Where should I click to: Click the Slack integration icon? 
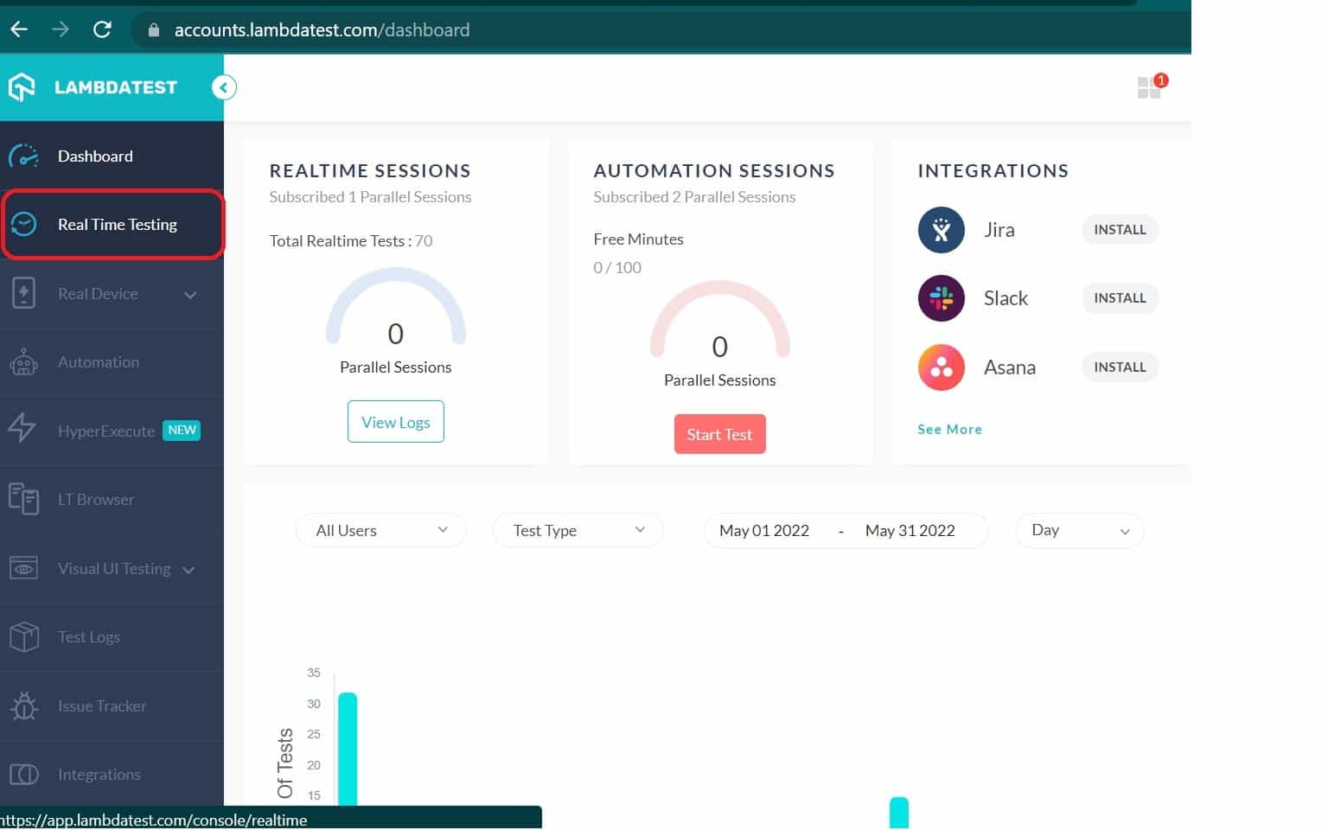click(x=941, y=297)
